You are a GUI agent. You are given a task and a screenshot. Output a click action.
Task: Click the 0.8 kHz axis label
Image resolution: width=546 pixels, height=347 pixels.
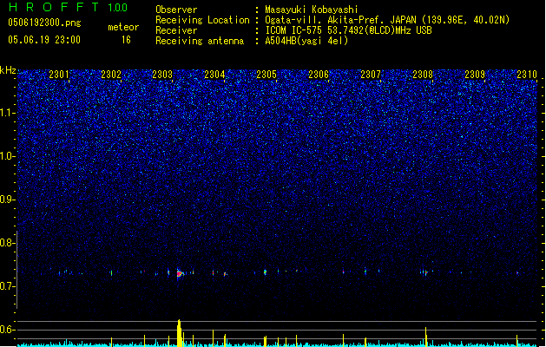point(8,243)
